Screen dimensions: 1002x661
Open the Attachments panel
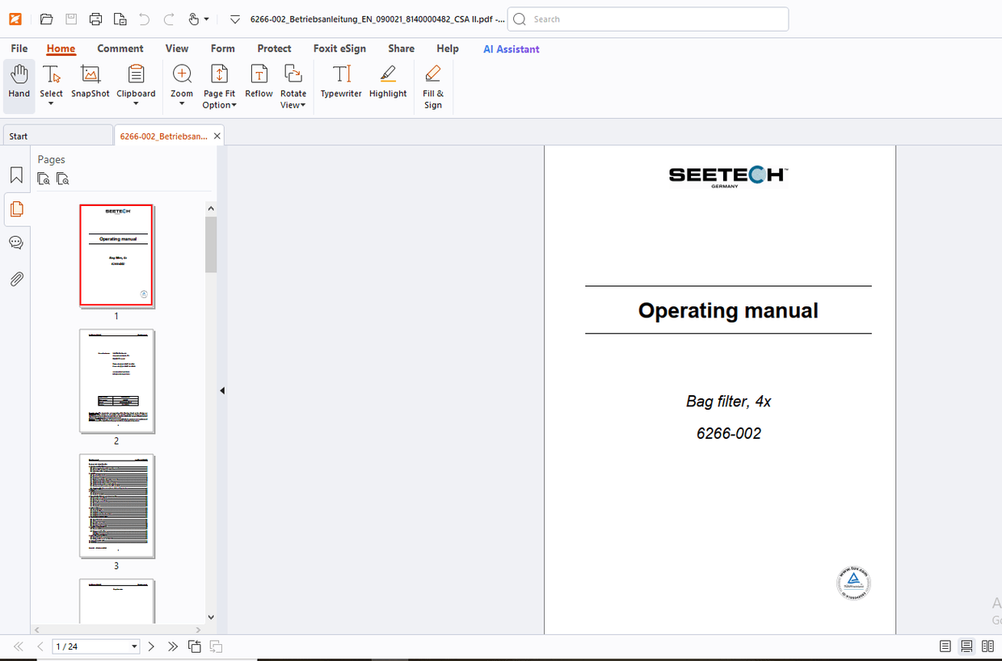tap(16, 279)
